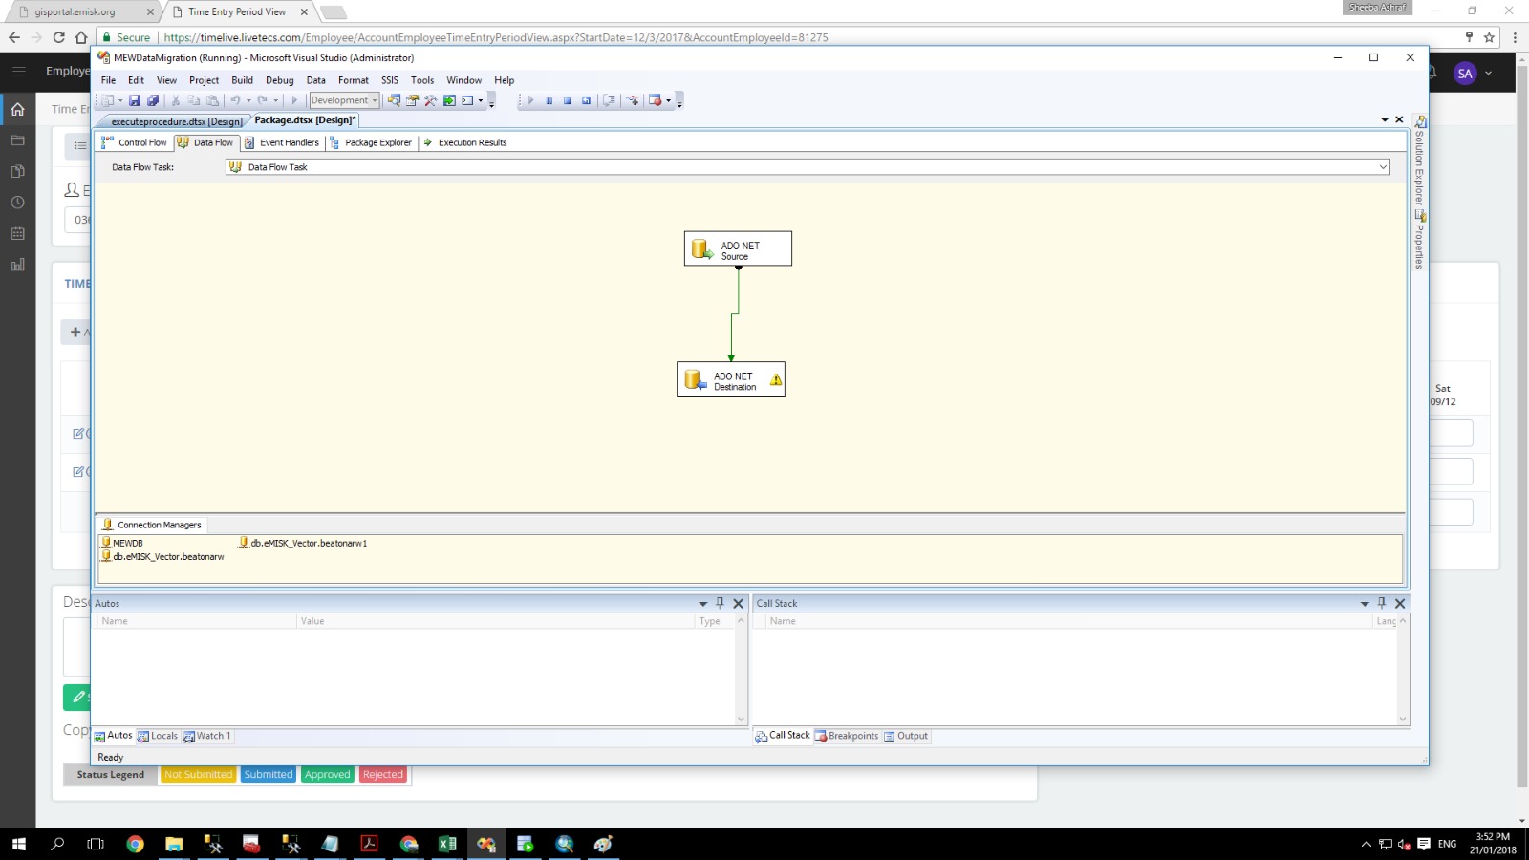Restart the debugging session
Image resolution: width=1529 pixels, height=860 pixels.
(587, 100)
